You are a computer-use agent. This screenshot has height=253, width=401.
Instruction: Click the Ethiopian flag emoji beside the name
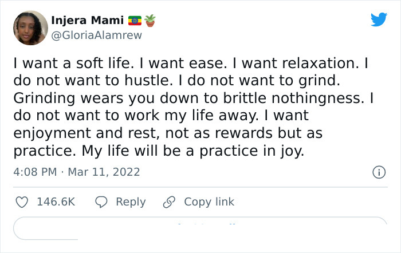point(135,21)
